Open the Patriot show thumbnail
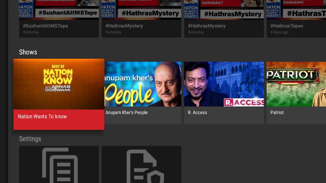The height and width of the screenshot is (183, 326). (x=296, y=84)
